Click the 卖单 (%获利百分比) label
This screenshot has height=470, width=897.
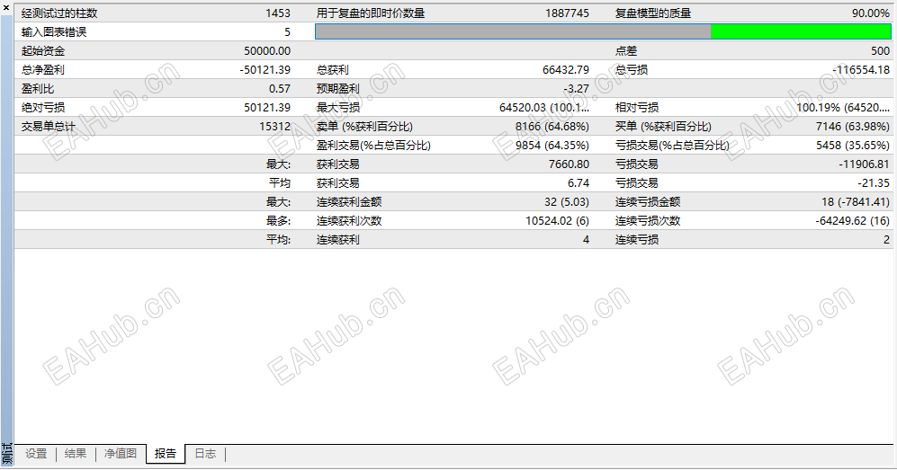pyautogui.click(x=364, y=126)
